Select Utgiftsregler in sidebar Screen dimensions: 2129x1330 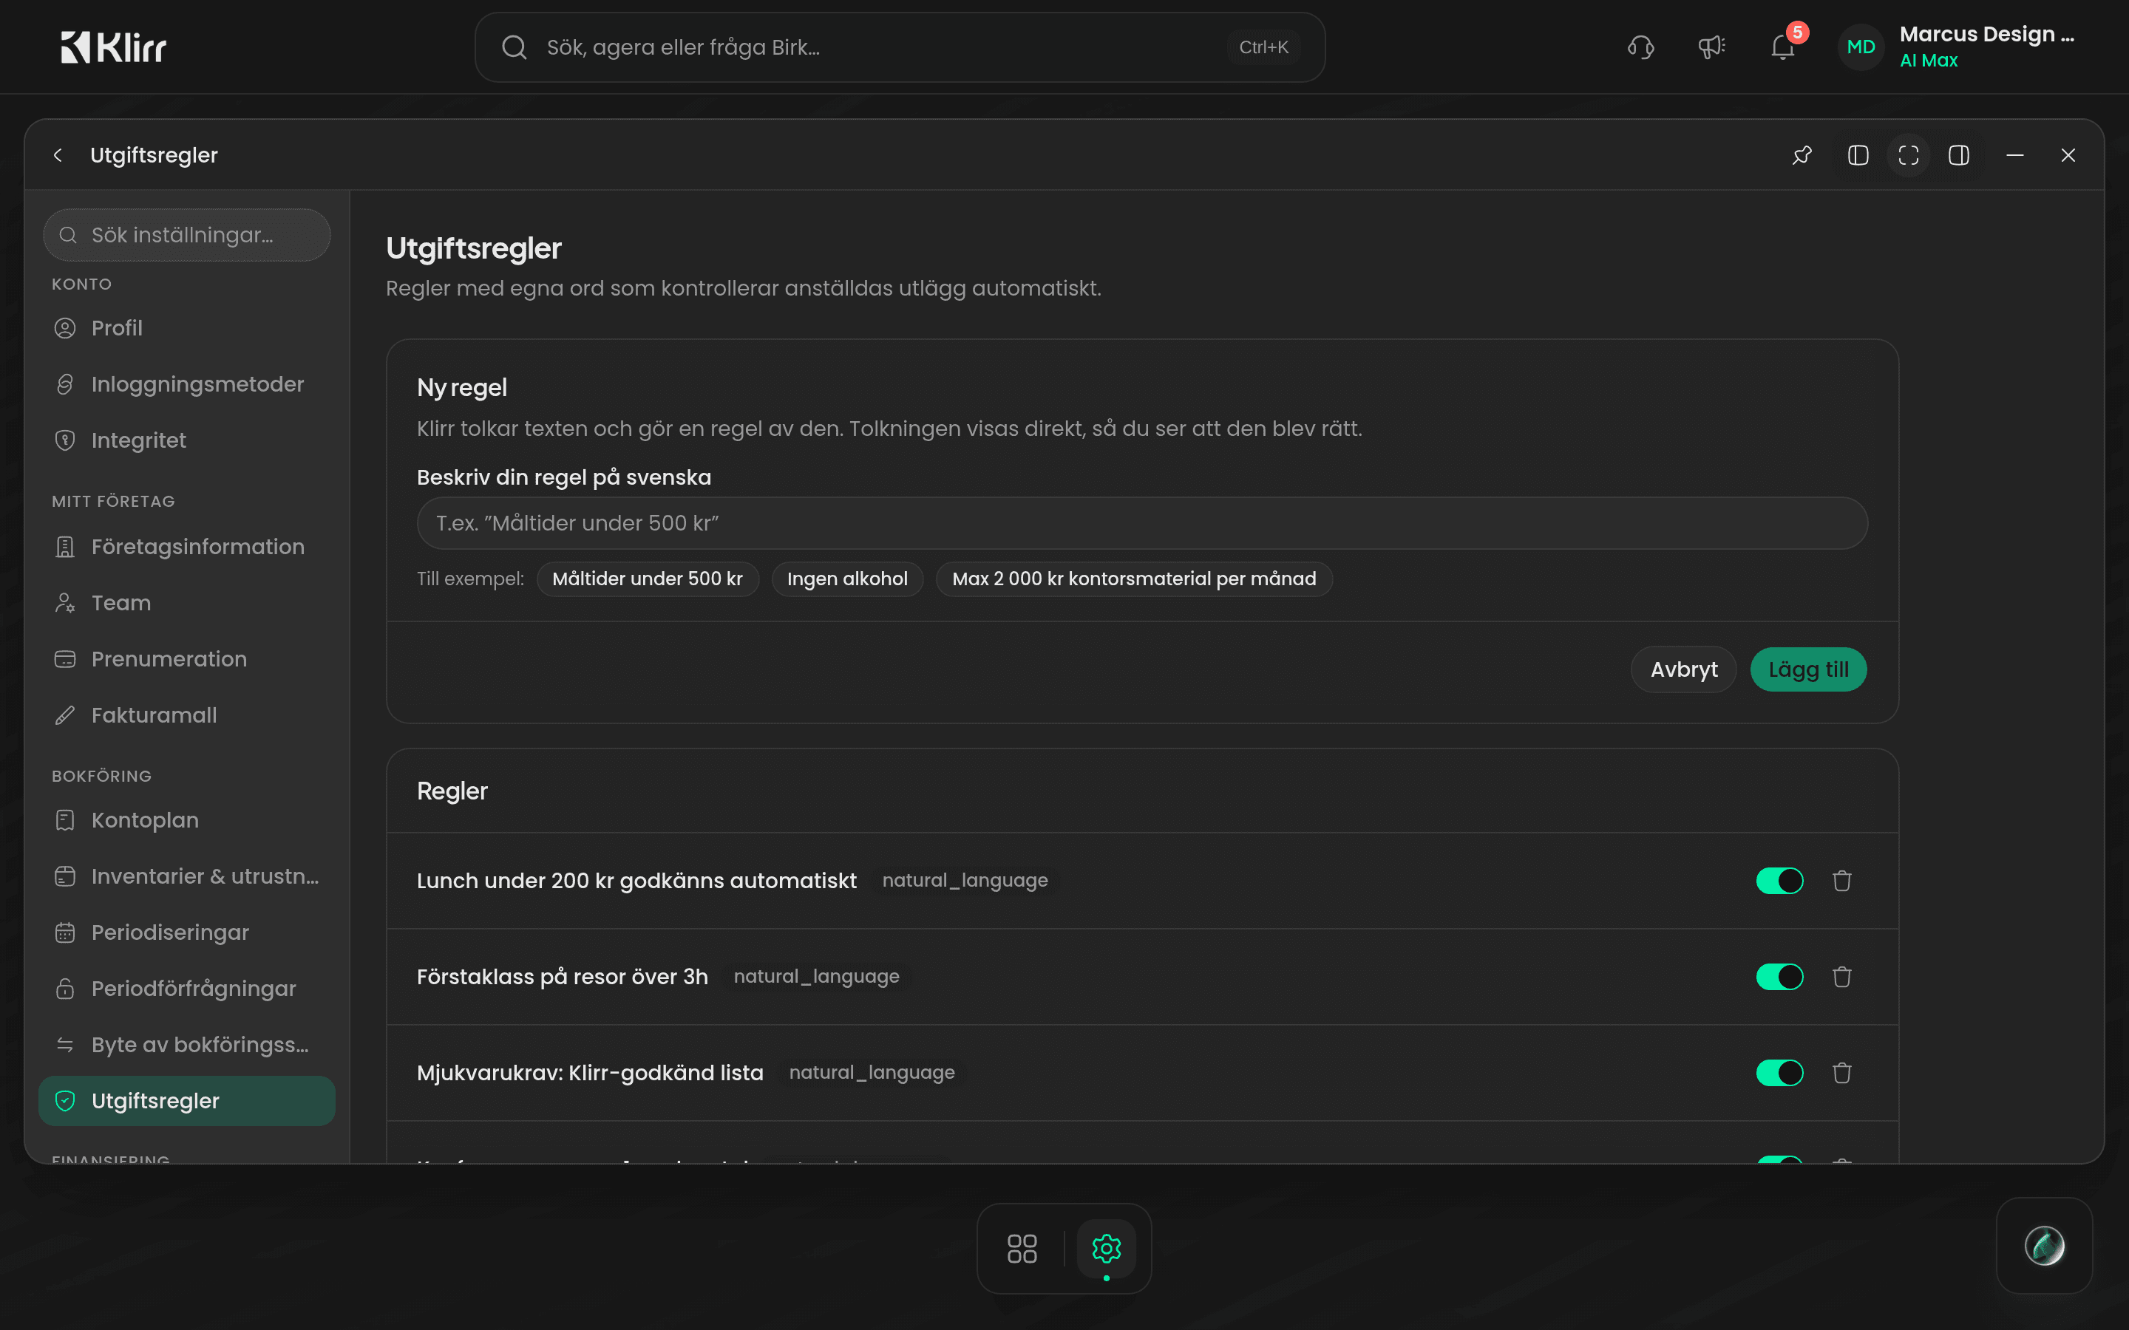186,1100
